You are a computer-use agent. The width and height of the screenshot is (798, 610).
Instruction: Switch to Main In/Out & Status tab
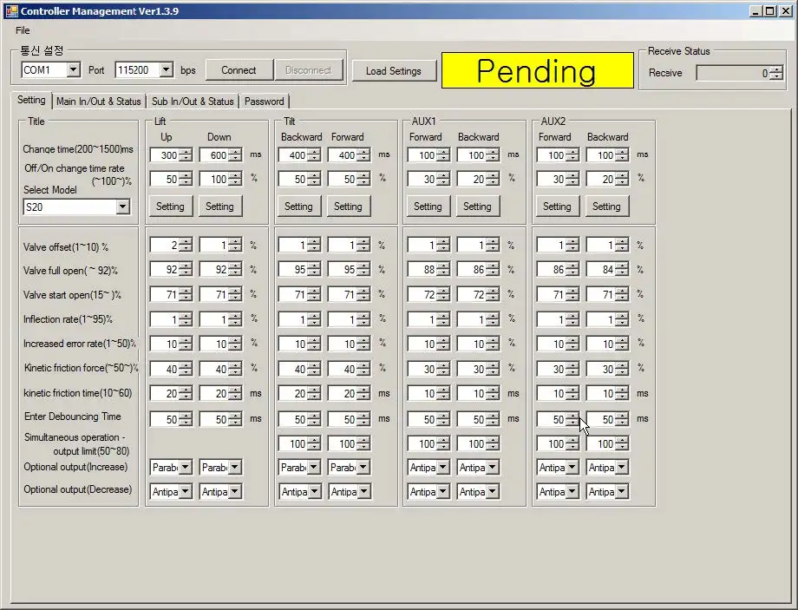[x=98, y=102]
